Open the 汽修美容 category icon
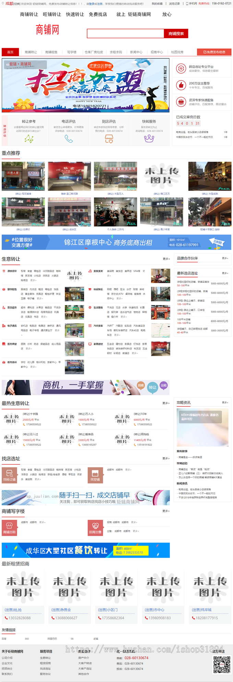 (90, 326)
